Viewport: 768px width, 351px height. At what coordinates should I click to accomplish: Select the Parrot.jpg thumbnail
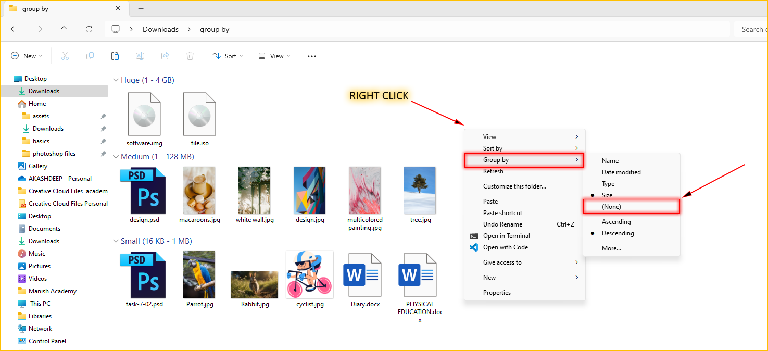(199, 275)
